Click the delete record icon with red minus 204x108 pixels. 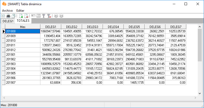click(26, 16)
